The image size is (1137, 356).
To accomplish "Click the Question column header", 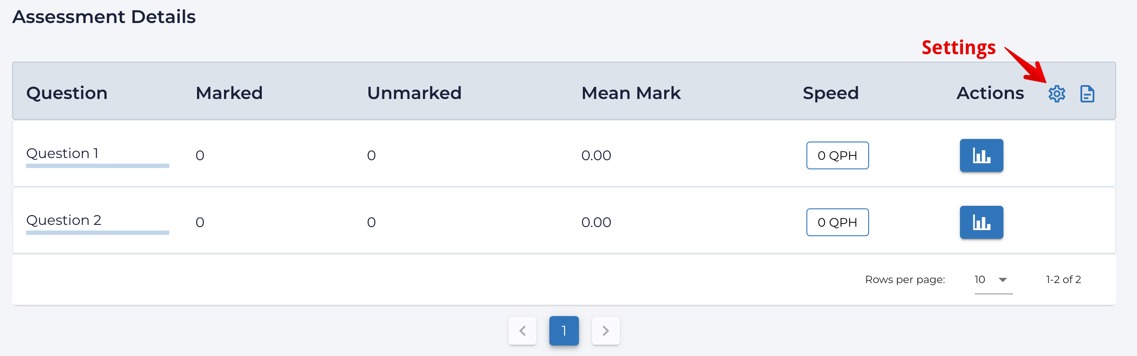I will [x=67, y=93].
